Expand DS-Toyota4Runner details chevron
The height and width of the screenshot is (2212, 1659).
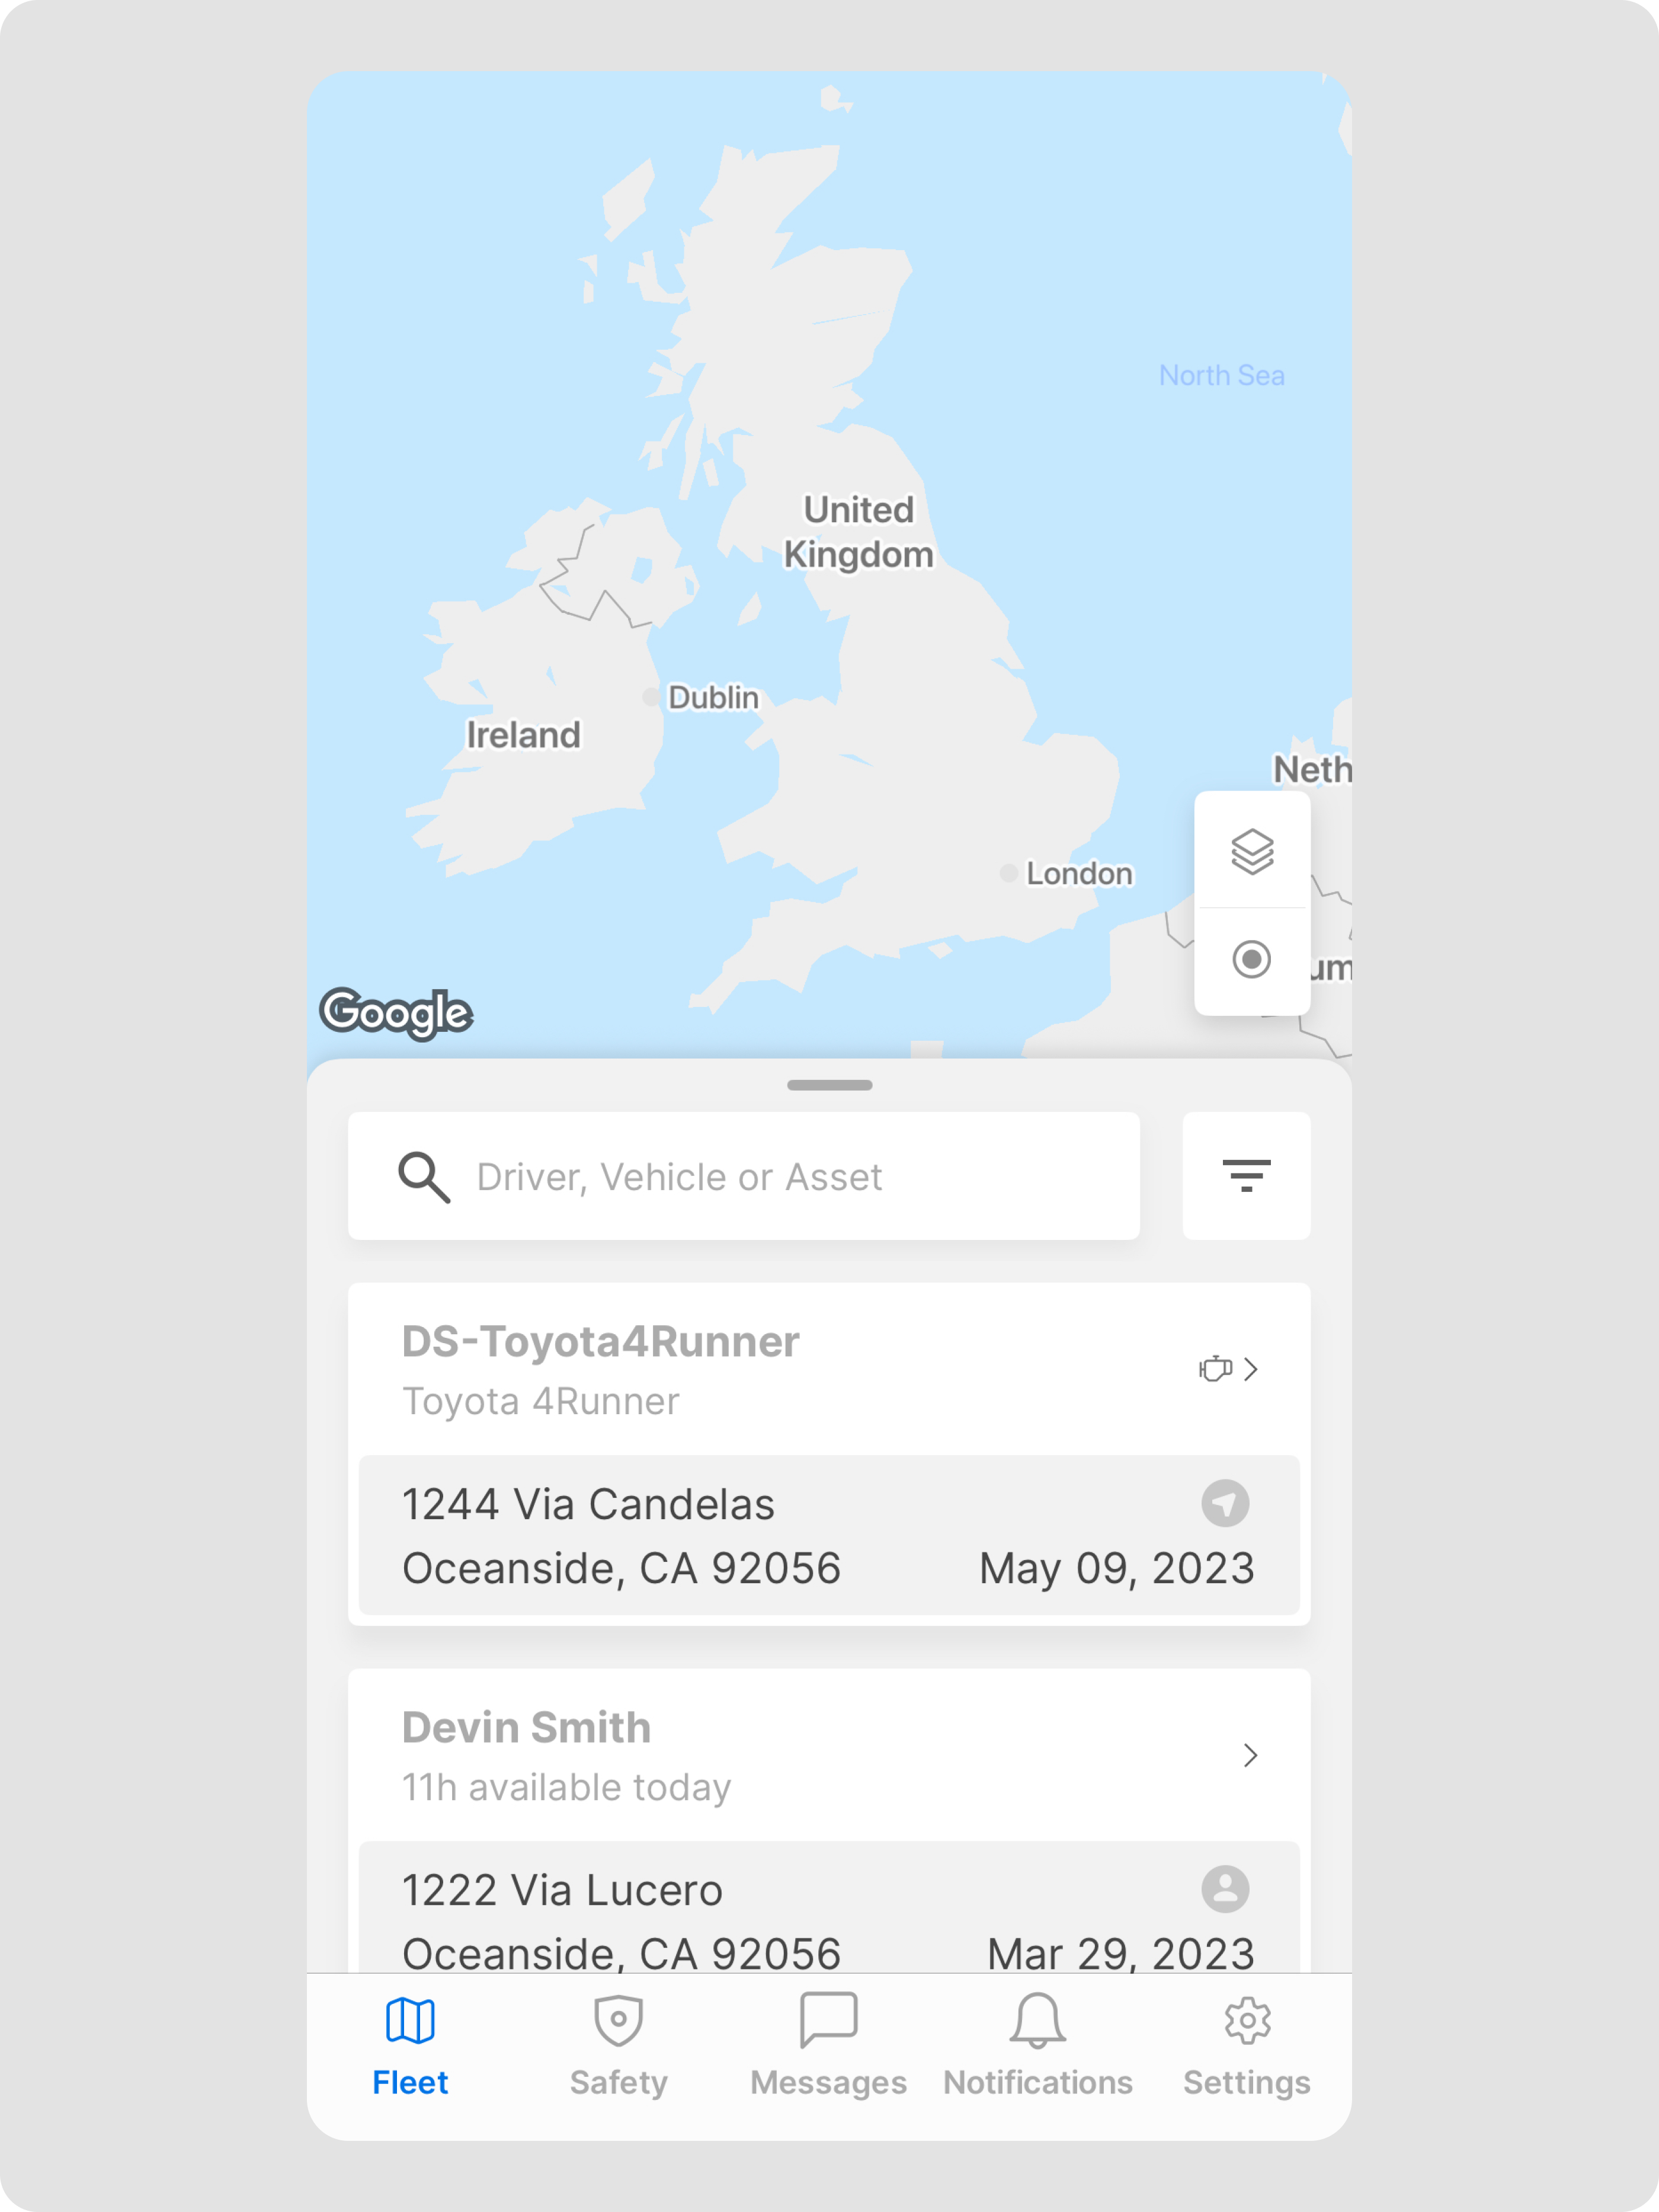pyautogui.click(x=1251, y=1368)
